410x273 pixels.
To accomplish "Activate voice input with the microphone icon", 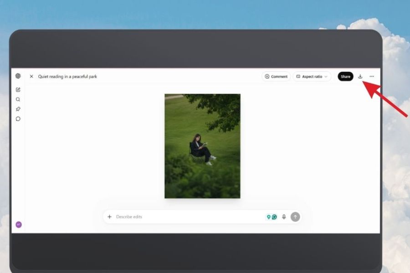I will point(284,217).
